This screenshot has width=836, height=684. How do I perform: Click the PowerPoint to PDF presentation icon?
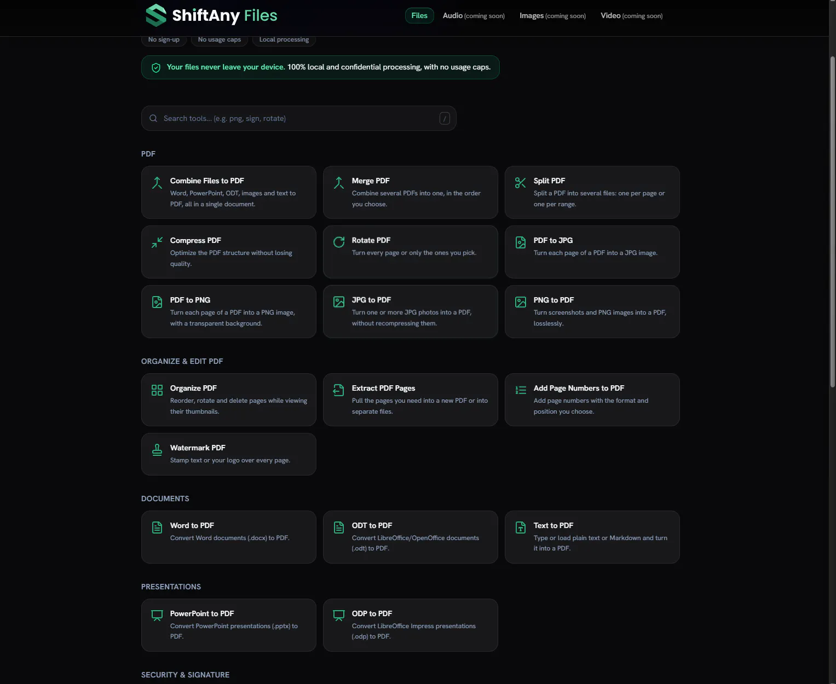pos(157,616)
